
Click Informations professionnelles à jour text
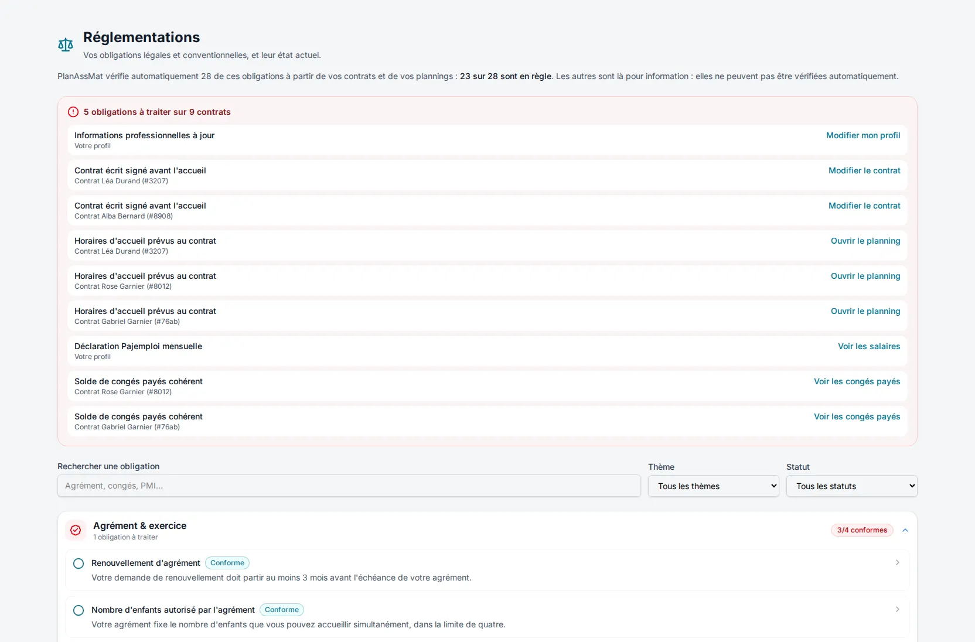pyautogui.click(x=144, y=135)
